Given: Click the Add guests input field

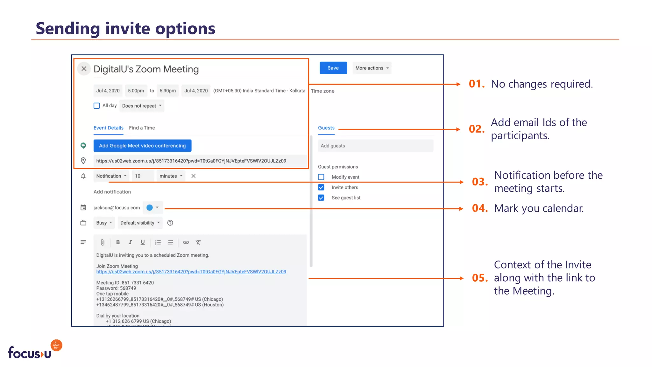Looking at the screenshot, I should point(375,146).
